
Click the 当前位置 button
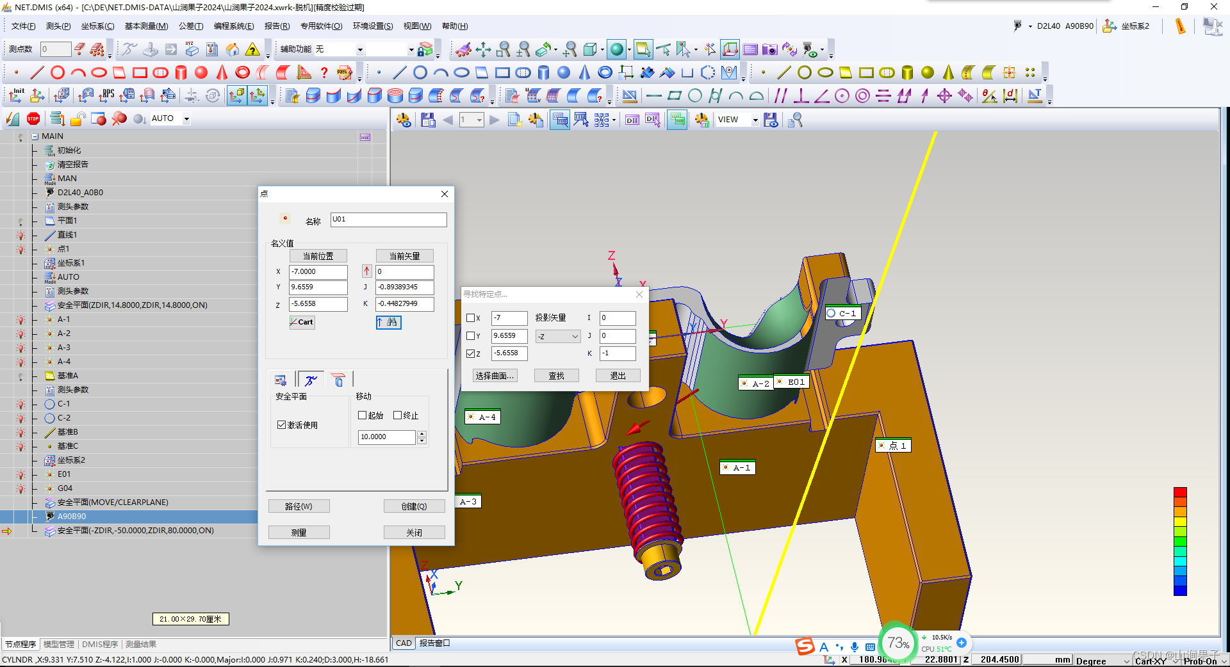pyautogui.click(x=318, y=255)
